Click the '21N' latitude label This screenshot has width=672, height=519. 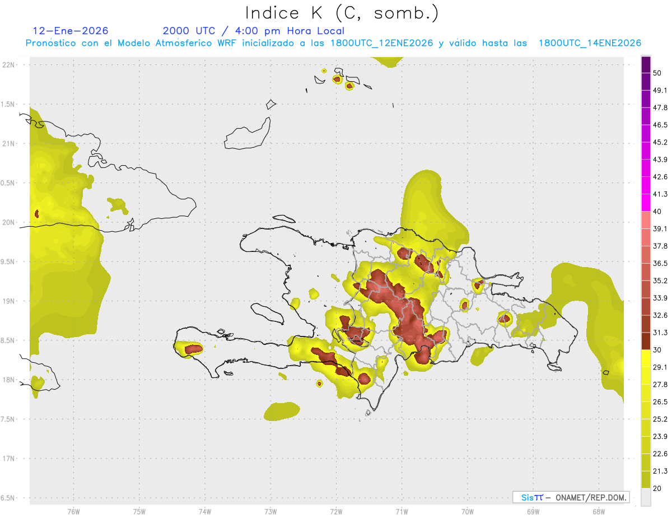[9, 144]
